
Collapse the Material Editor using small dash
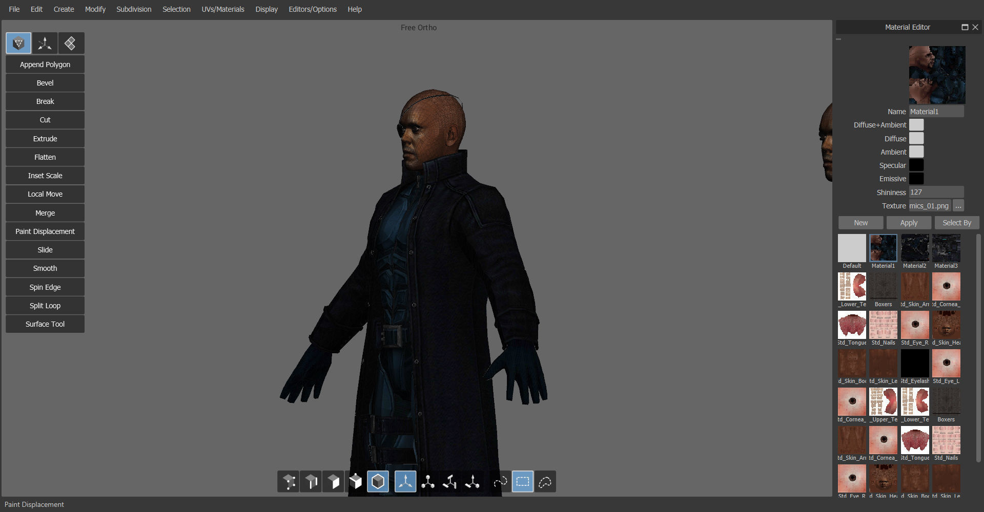pos(838,39)
